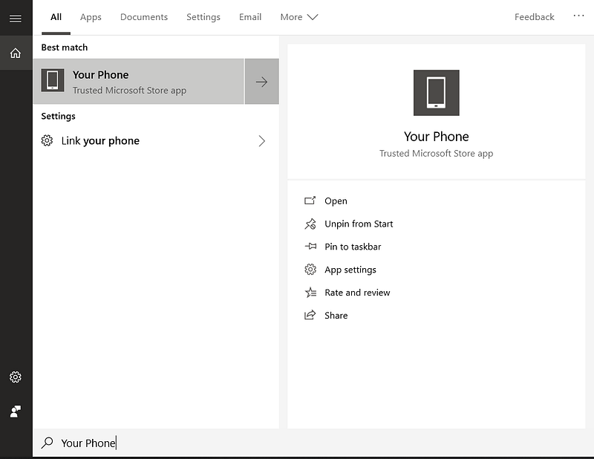Screen dimensions: 594x459
Task: Open App settings for Your Phone
Action: click(350, 270)
